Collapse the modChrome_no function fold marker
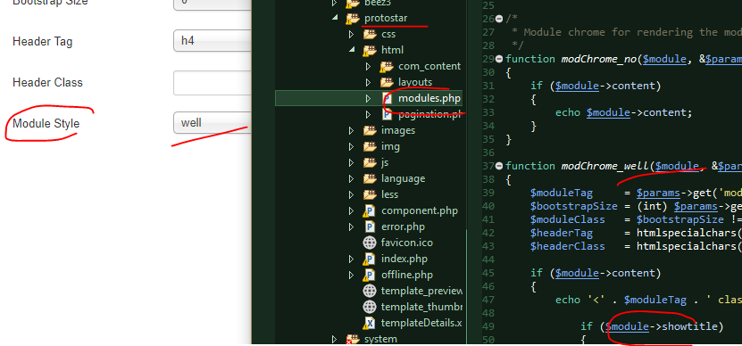The image size is (742, 346). click(x=499, y=59)
